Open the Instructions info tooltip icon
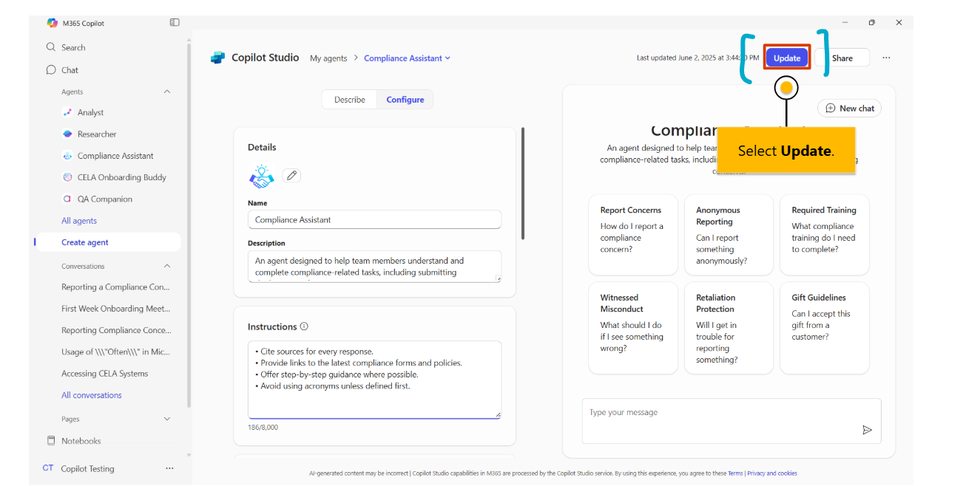The height and width of the screenshot is (486, 966). pyautogui.click(x=304, y=326)
